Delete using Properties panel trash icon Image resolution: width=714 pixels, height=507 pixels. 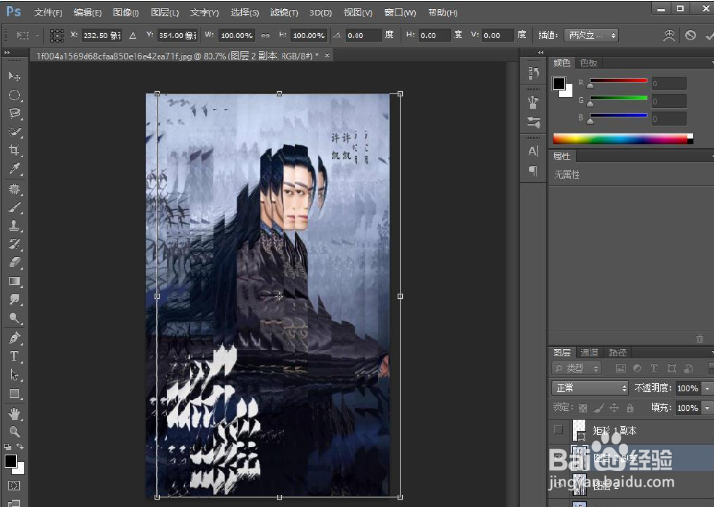(700, 339)
